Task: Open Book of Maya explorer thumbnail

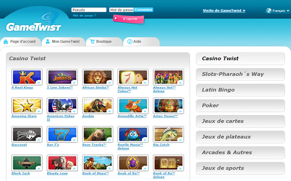Action: tap(97, 163)
